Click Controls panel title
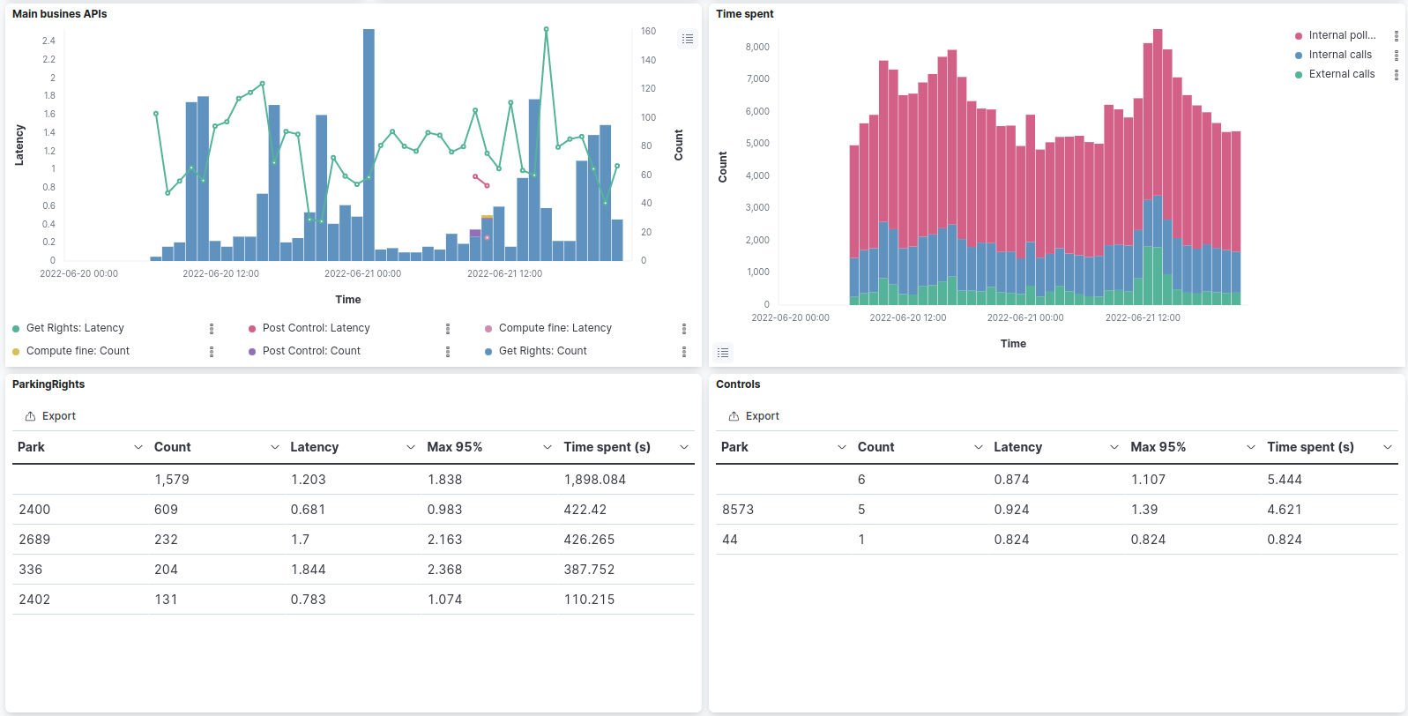The image size is (1408, 716). pyautogui.click(x=738, y=384)
